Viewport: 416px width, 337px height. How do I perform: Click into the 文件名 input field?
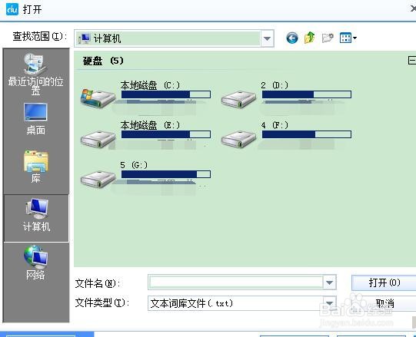click(x=236, y=282)
